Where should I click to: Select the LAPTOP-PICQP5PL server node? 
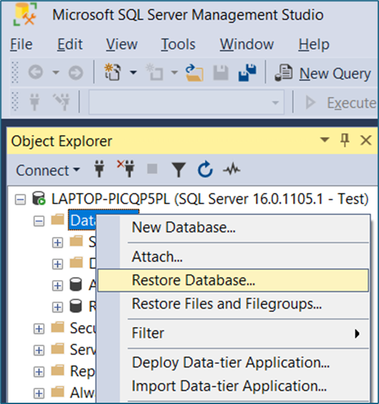[210, 199]
